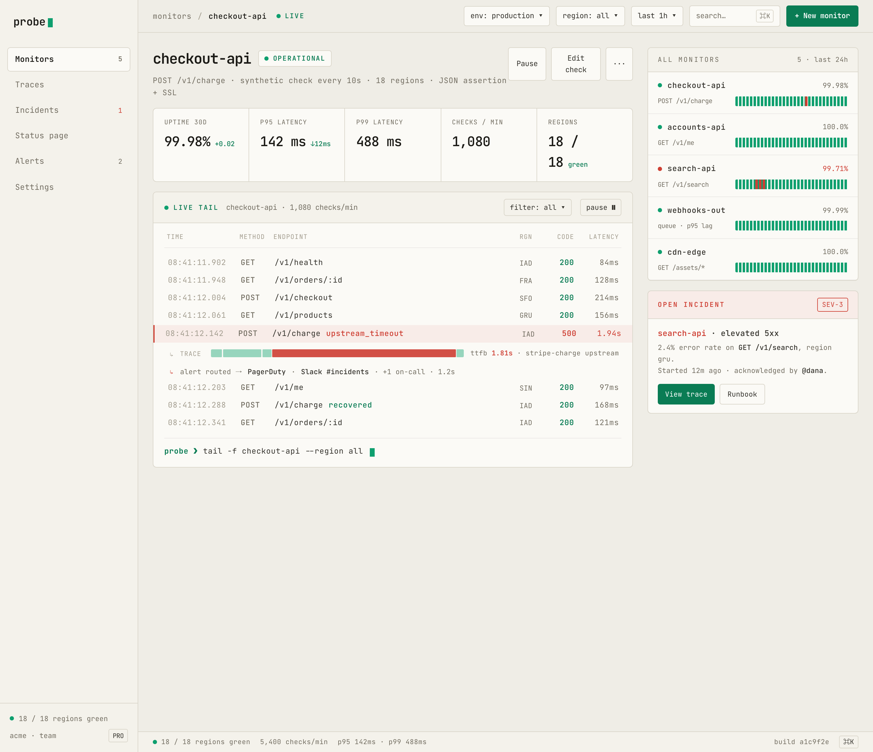Click Slack #incidents alert route
The width and height of the screenshot is (873, 752).
(x=335, y=372)
